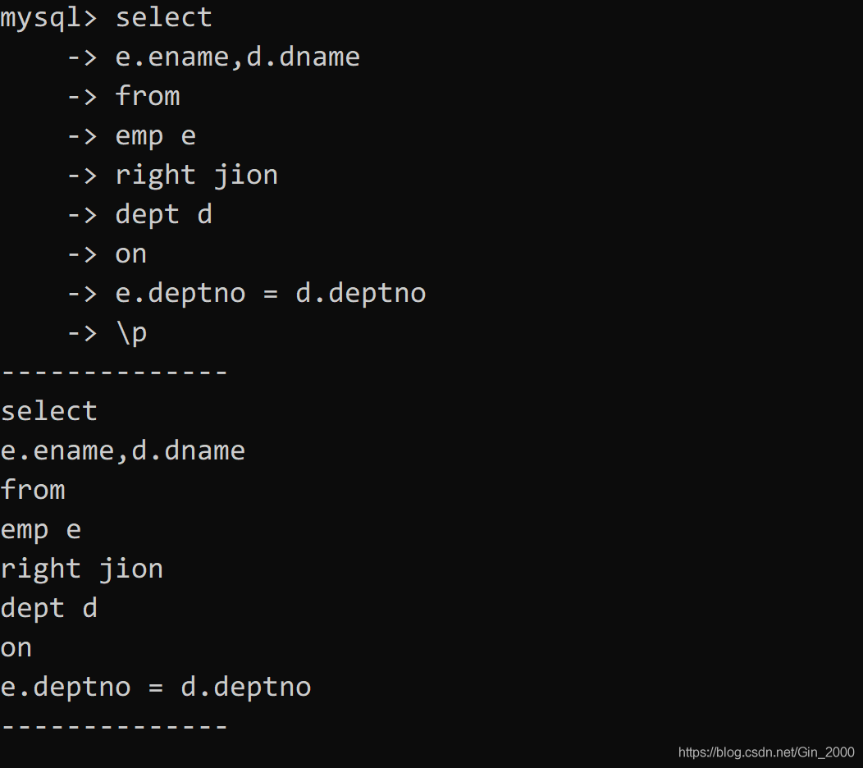The width and height of the screenshot is (863, 768).
Task: Click the first 'select' keyword after the prompt
Action: (163, 17)
